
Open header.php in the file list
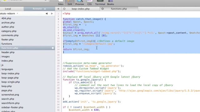coord(8,52)
